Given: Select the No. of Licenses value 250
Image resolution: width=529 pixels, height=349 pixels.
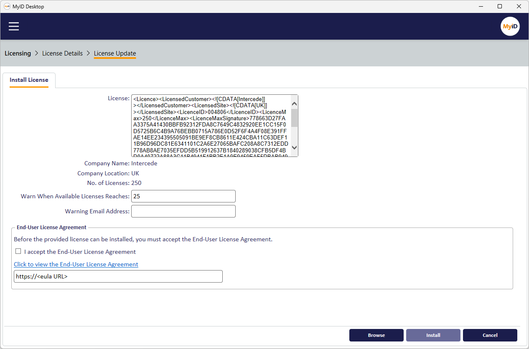Looking at the screenshot, I should (137, 183).
